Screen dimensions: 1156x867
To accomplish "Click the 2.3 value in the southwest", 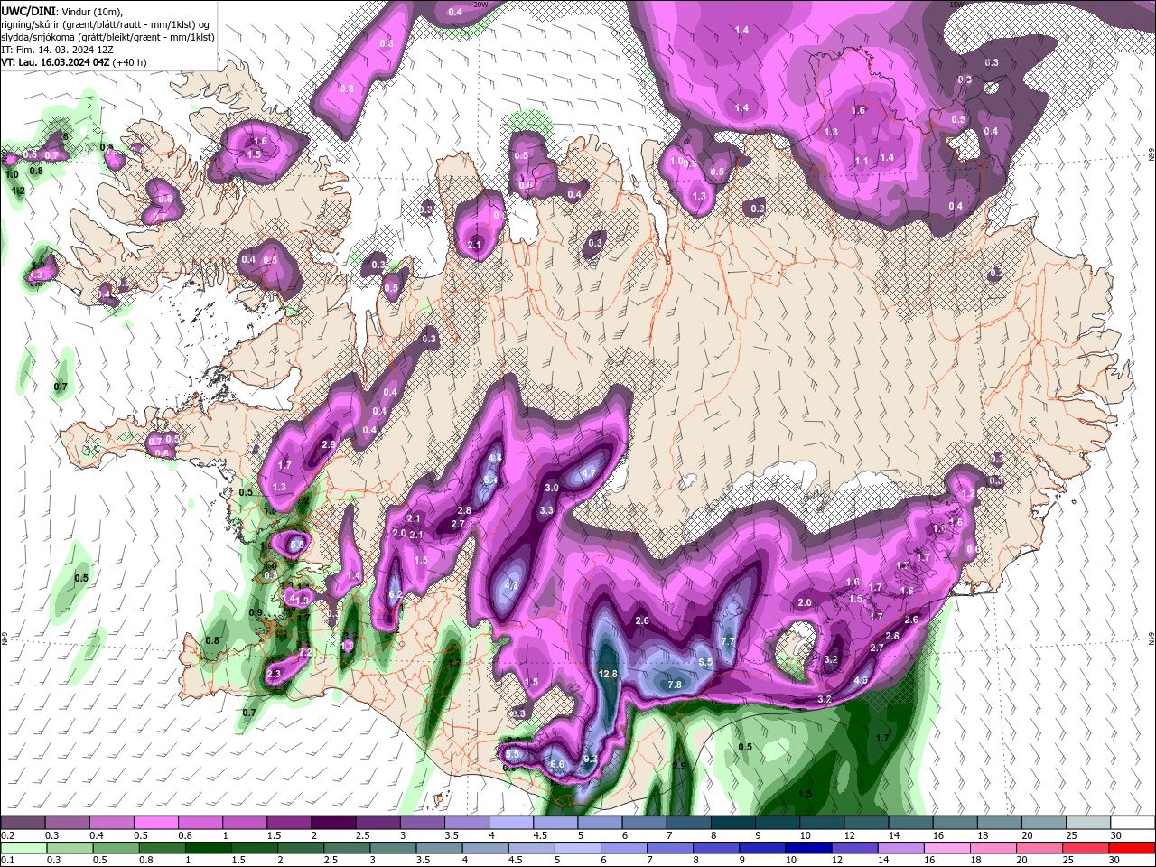I will [x=275, y=674].
